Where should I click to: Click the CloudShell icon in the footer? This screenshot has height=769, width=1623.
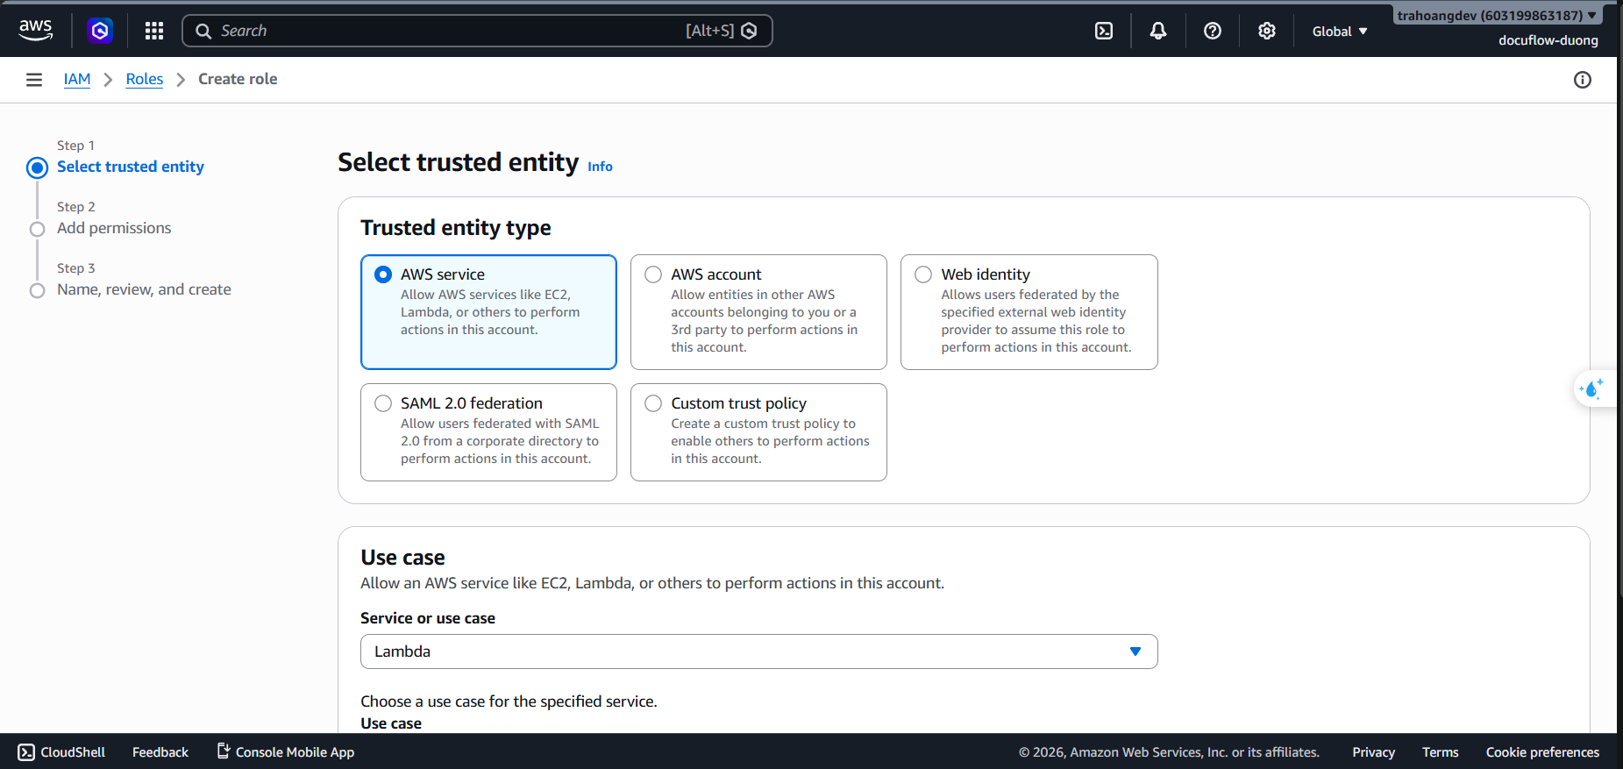tap(26, 752)
